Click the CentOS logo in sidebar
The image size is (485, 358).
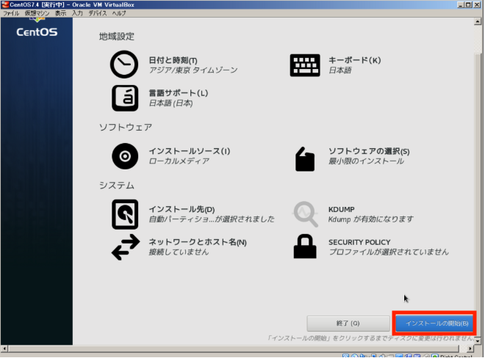tap(37, 28)
